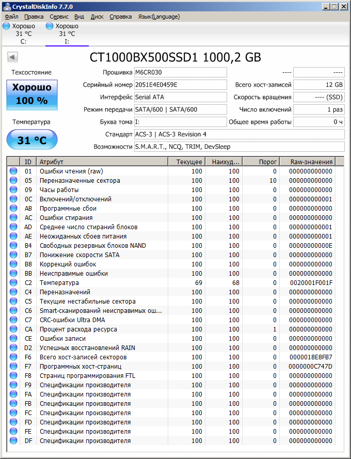Open the Сервис menu

click(x=59, y=17)
